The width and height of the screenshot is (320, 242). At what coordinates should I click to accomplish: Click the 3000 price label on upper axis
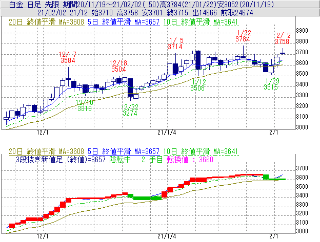(302, 127)
